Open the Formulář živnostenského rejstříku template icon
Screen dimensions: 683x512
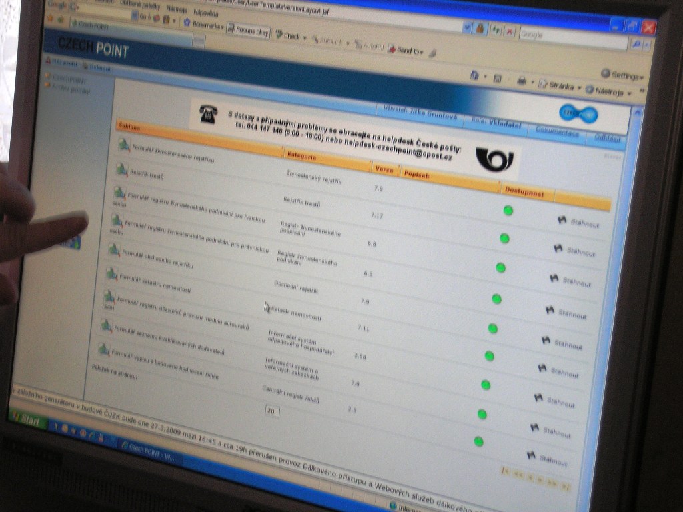[x=124, y=145]
